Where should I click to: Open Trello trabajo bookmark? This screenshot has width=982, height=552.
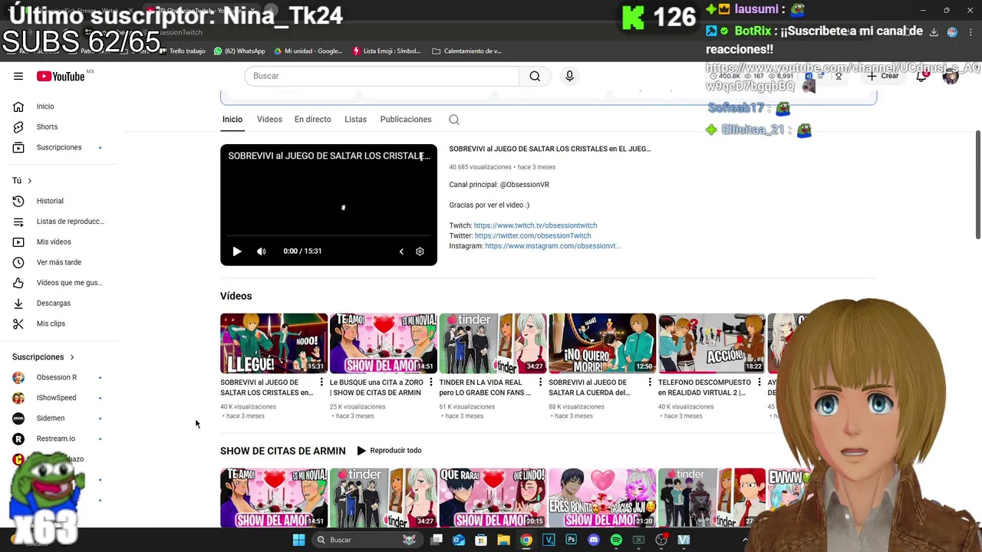pos(181,51)
